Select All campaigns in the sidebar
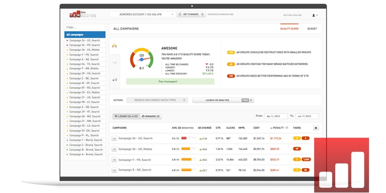The image size is (386, 193). (x=85, y=35)
